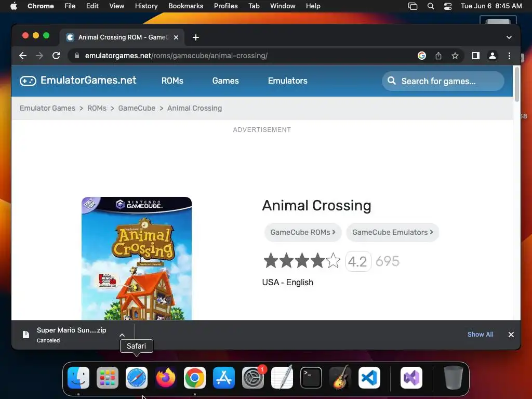Screen dimensions: 532x399
Task: Open Terminal from the Dock
Action: pos(311,378)
